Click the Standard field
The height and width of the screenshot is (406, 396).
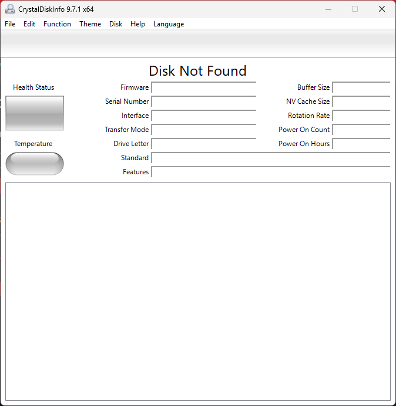(x=270, y=158)
